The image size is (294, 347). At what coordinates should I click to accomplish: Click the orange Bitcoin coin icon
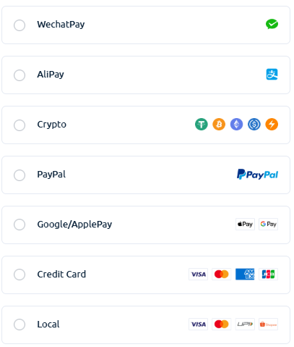click(x=219, y=125)
